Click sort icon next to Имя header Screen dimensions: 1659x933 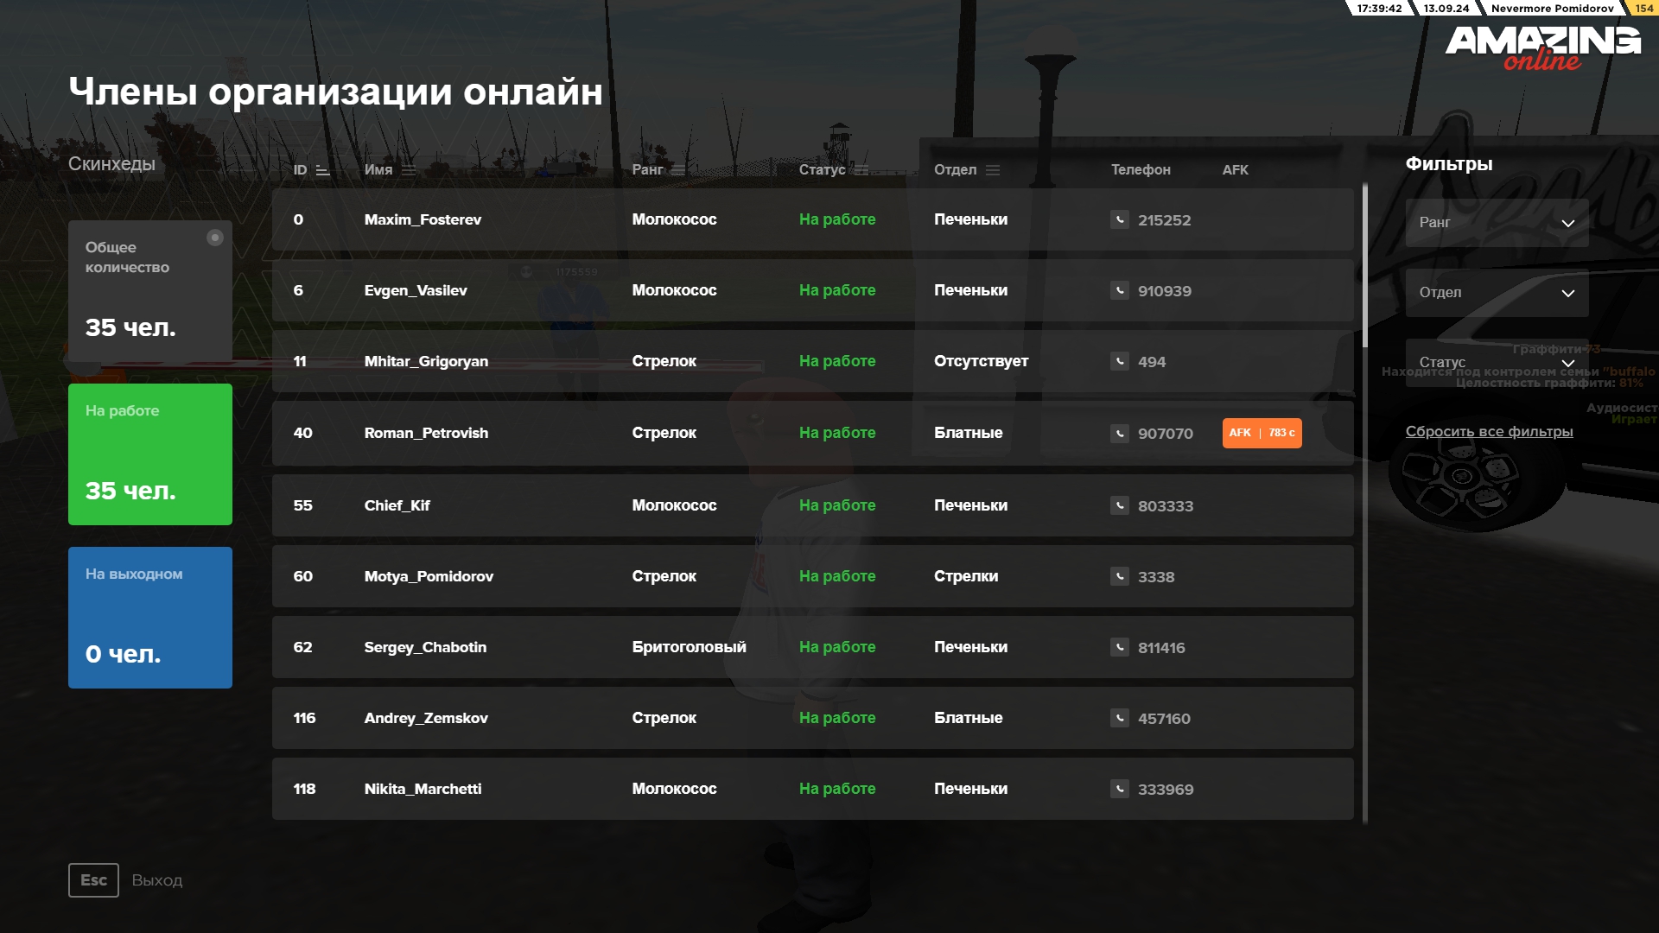pos(409,170)
